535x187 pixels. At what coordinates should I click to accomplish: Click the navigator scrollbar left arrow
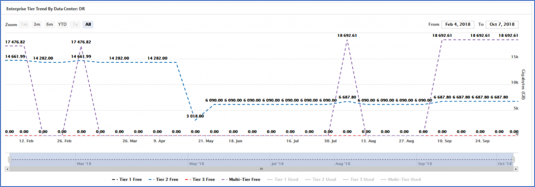click(7, 169)
